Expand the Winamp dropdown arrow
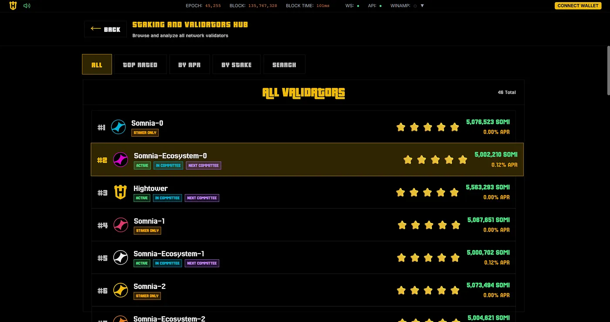 point(422,6)
